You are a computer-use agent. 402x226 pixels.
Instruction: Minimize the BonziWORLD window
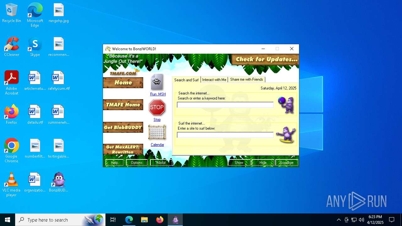click(x=263, y=49)
